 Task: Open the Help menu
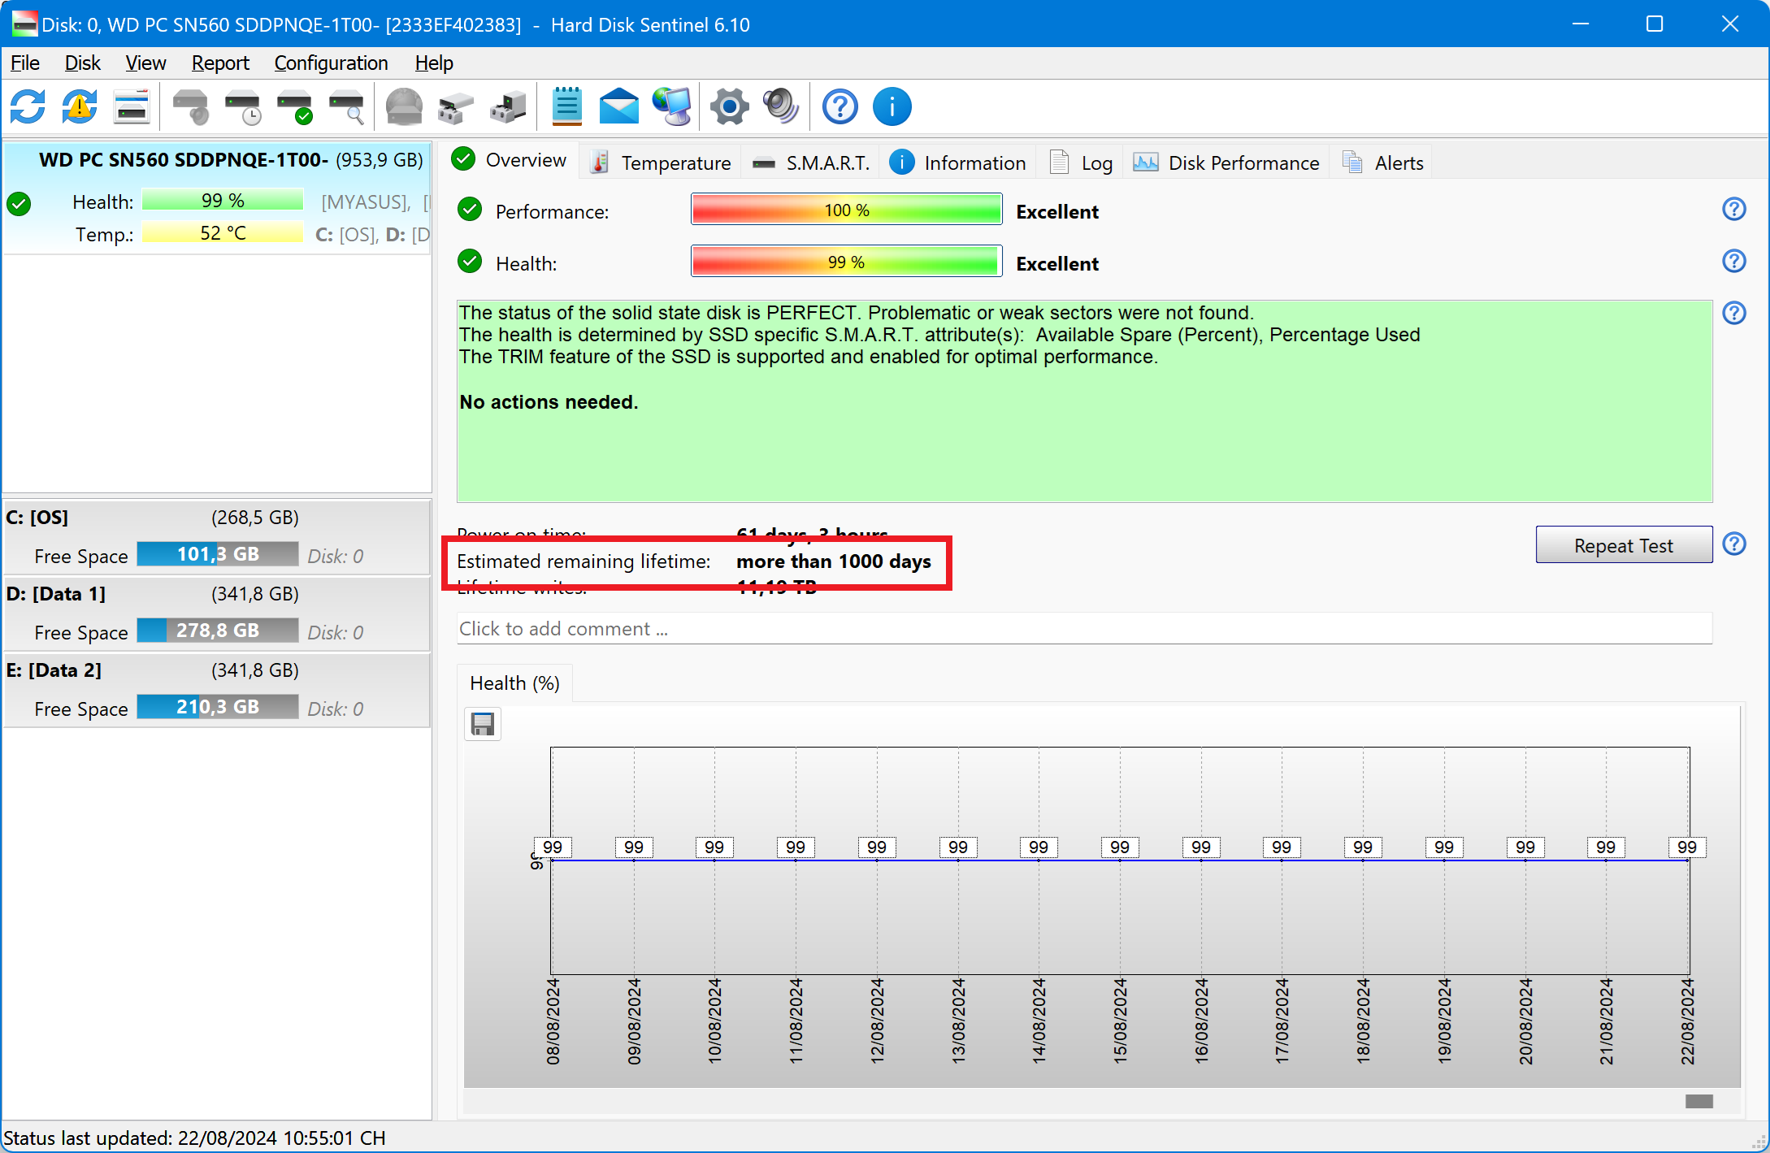pyautogui.click(x=434, y=63)
